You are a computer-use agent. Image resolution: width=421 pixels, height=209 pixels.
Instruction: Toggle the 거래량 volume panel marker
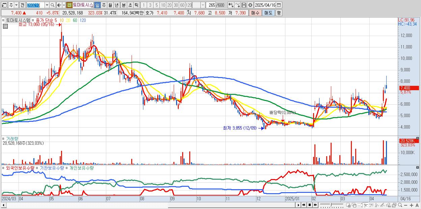tap(3, 138)
